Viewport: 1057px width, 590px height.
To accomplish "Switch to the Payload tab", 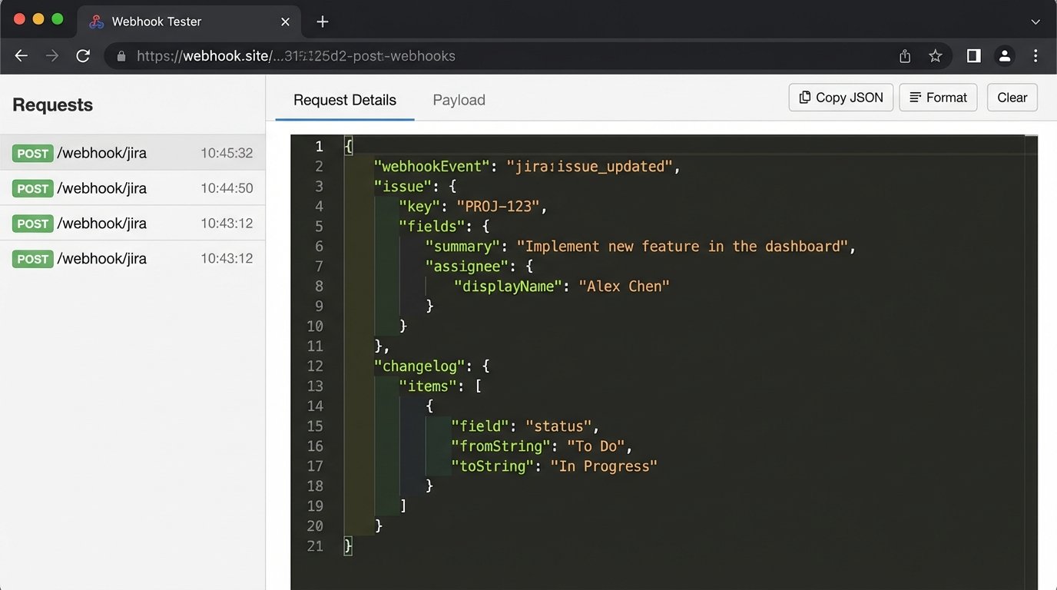I will [459, 100].
